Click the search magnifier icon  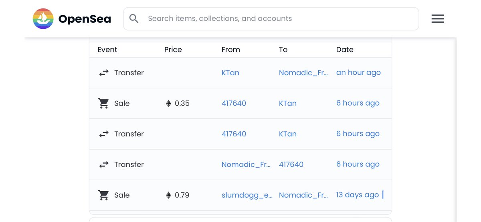click(x=134, y=19)
